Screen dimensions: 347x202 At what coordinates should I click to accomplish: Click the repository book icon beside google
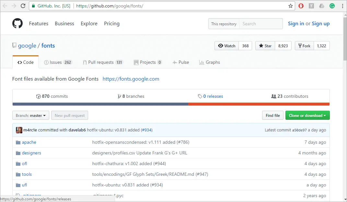coord(14,45)
